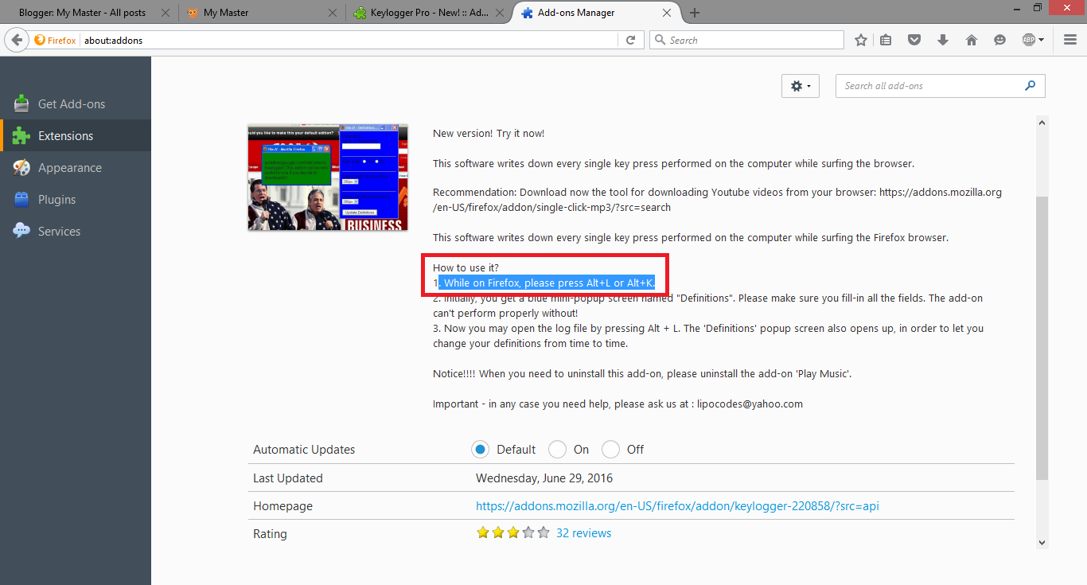Click the scroll up arrow of detail pane

pos(1042,123)
